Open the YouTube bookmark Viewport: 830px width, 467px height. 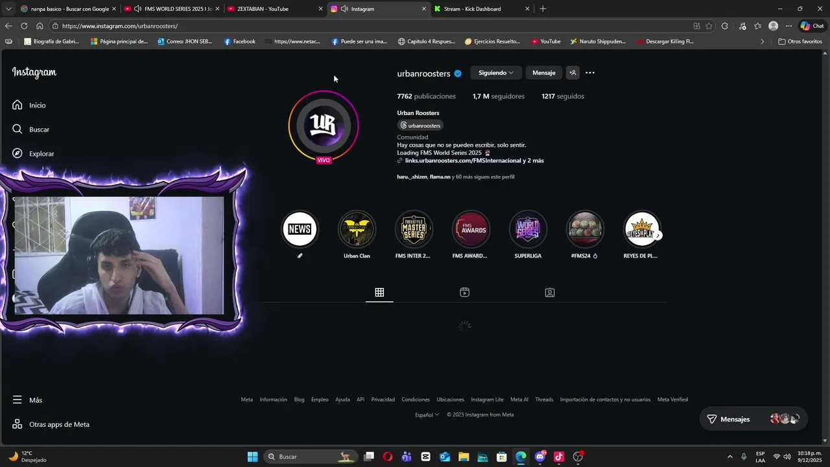click(546, 42)
